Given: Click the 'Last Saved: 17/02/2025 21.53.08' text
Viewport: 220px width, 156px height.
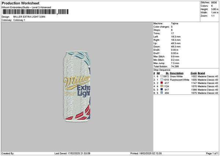Looking at the screenshot, I should (72, 153).
